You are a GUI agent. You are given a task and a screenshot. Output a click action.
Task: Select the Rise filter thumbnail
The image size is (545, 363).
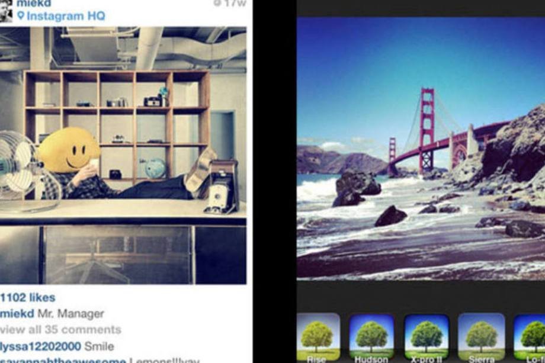tap(318, 338)
